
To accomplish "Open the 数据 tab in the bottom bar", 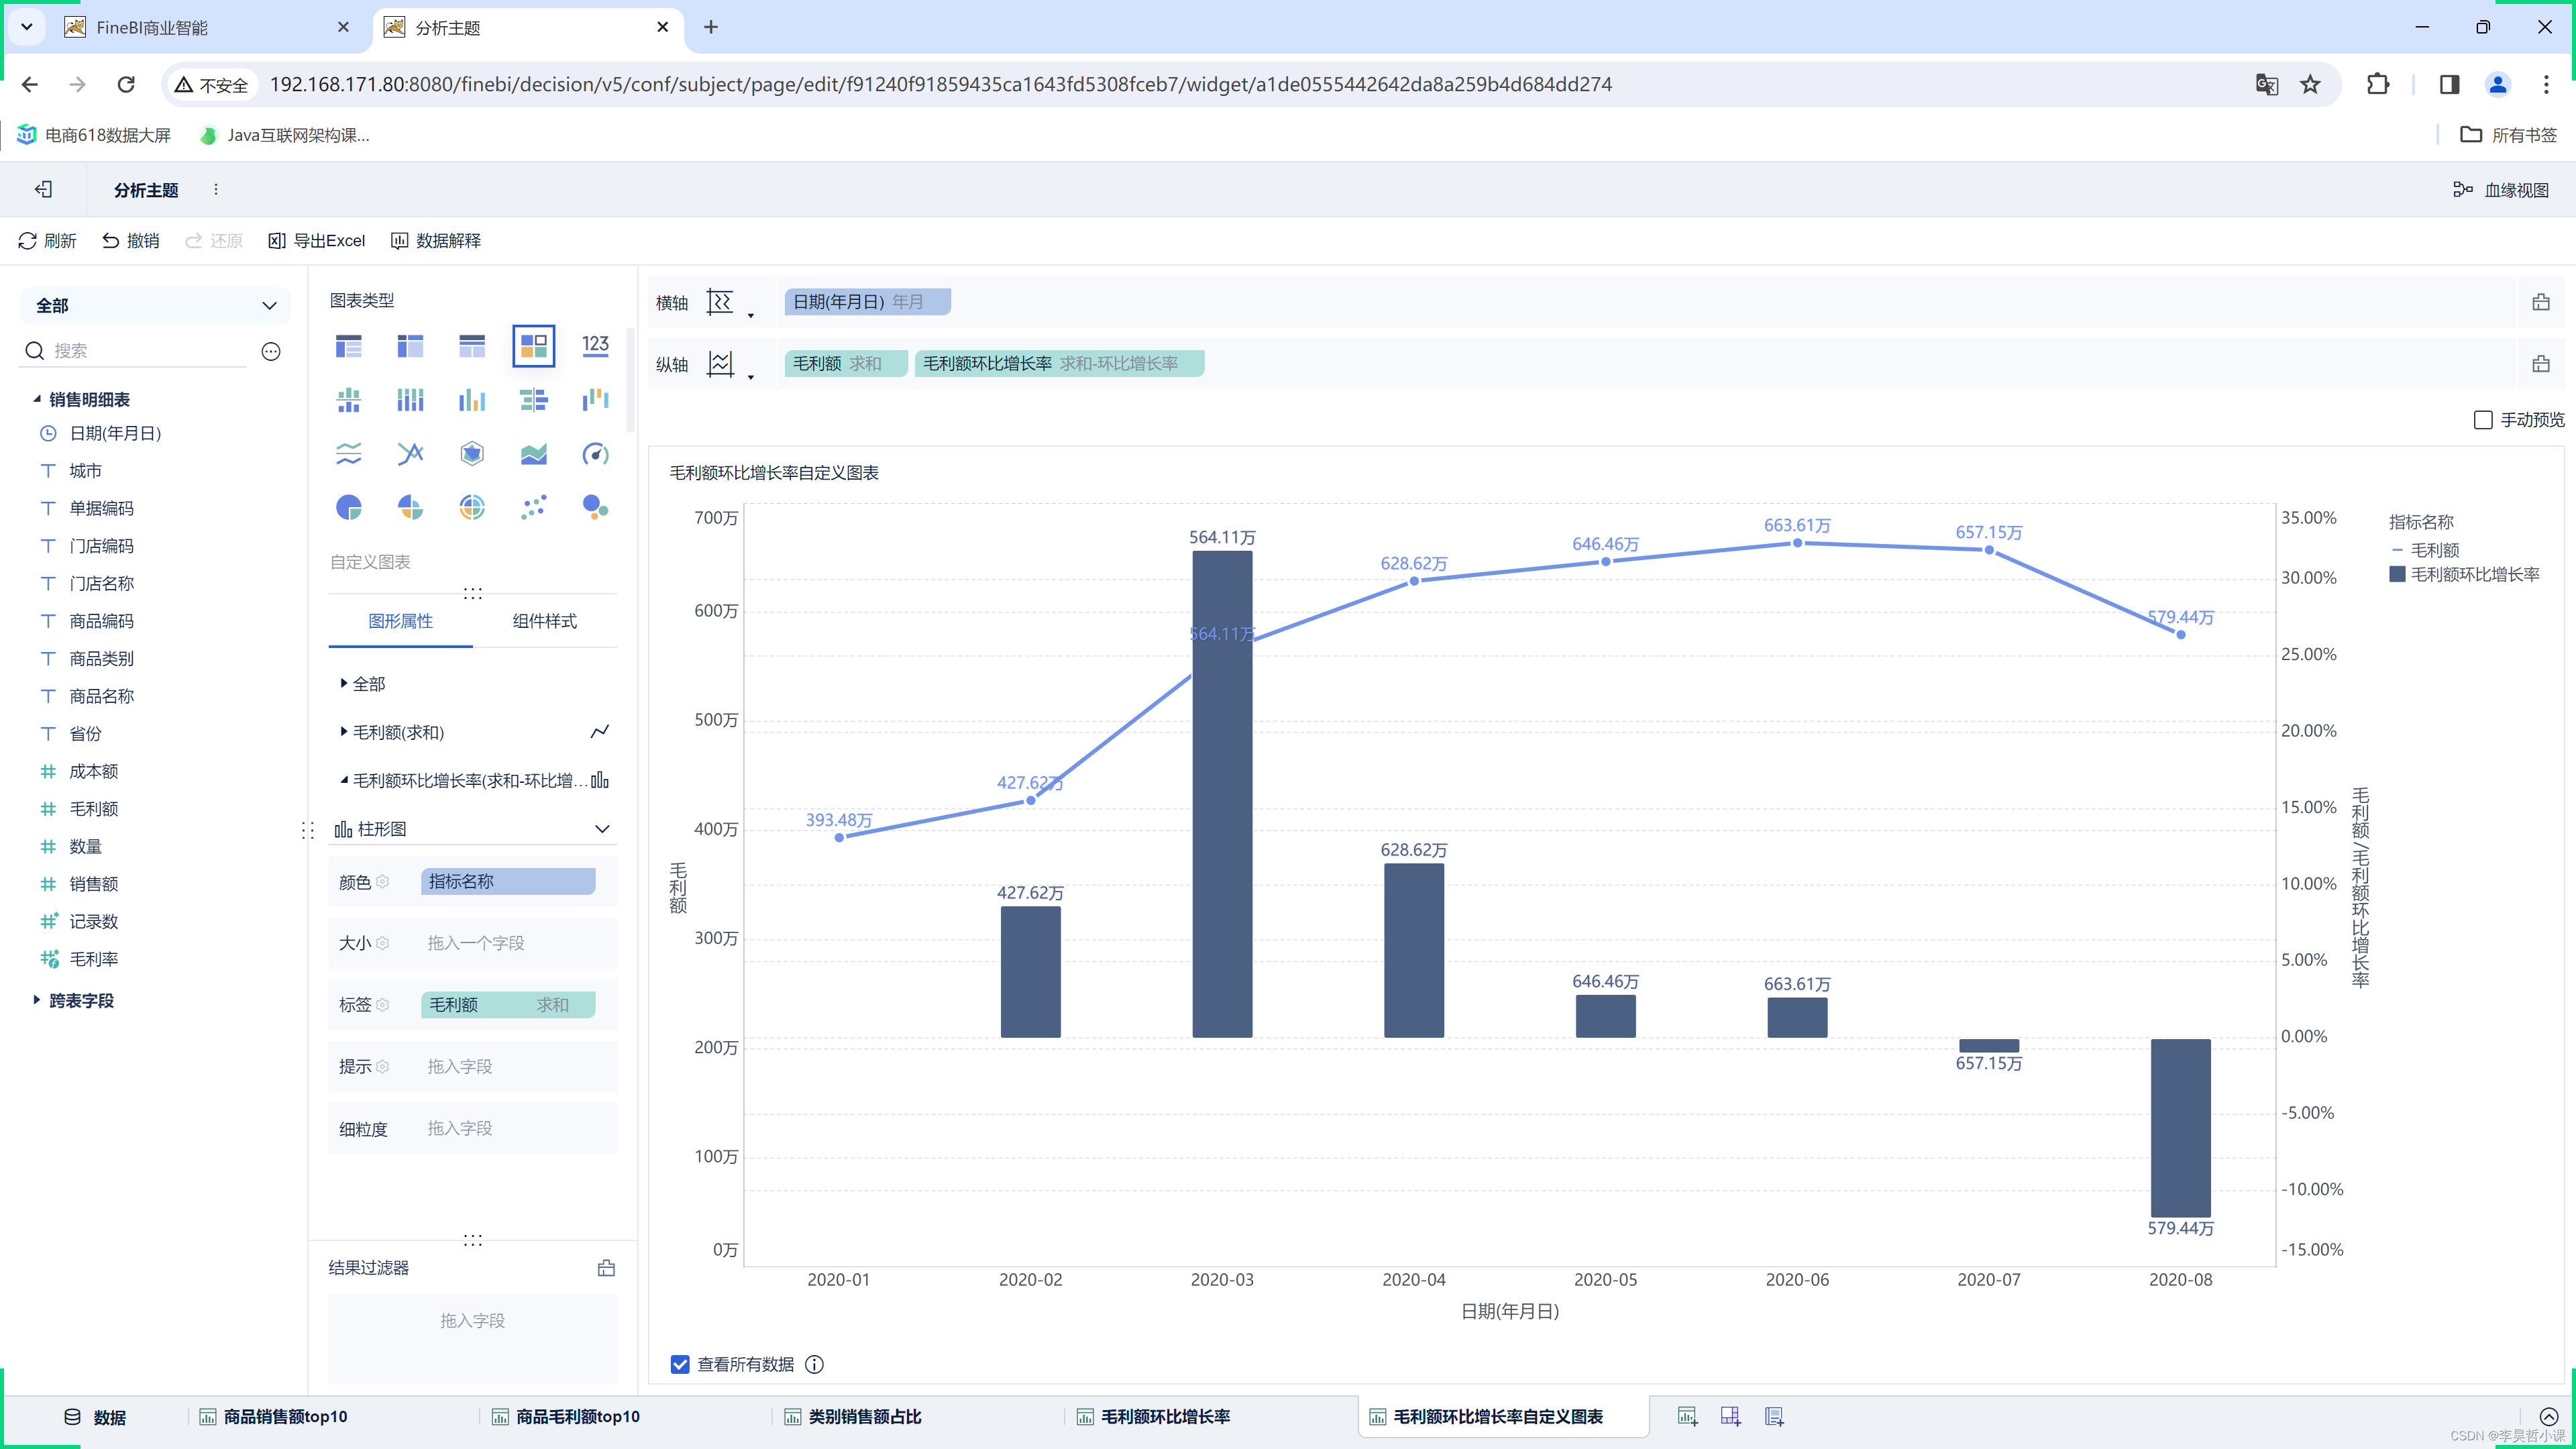I will pos(95,1416).
